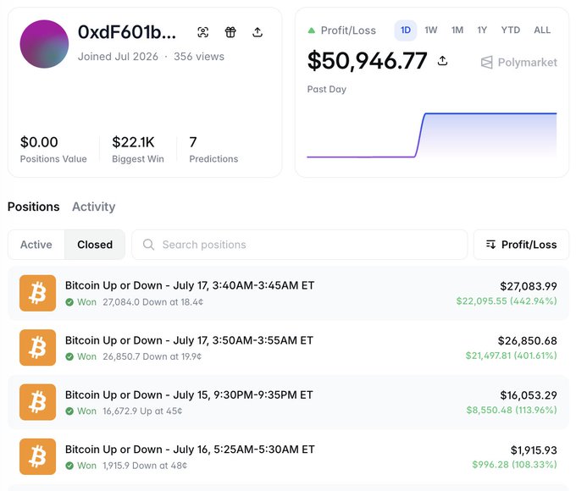Click the Bitcoin icon for July 17 3:50AM market
The image size is (576, 491).
click(37, 347)
